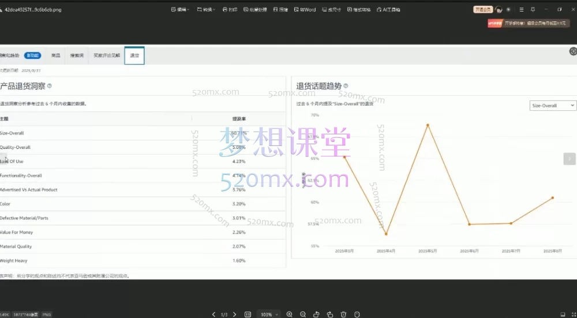Image resolution: width=577 pixels, height=318 pixels.
Task: Click the pin window icon
Action: (x=533, y=10)
